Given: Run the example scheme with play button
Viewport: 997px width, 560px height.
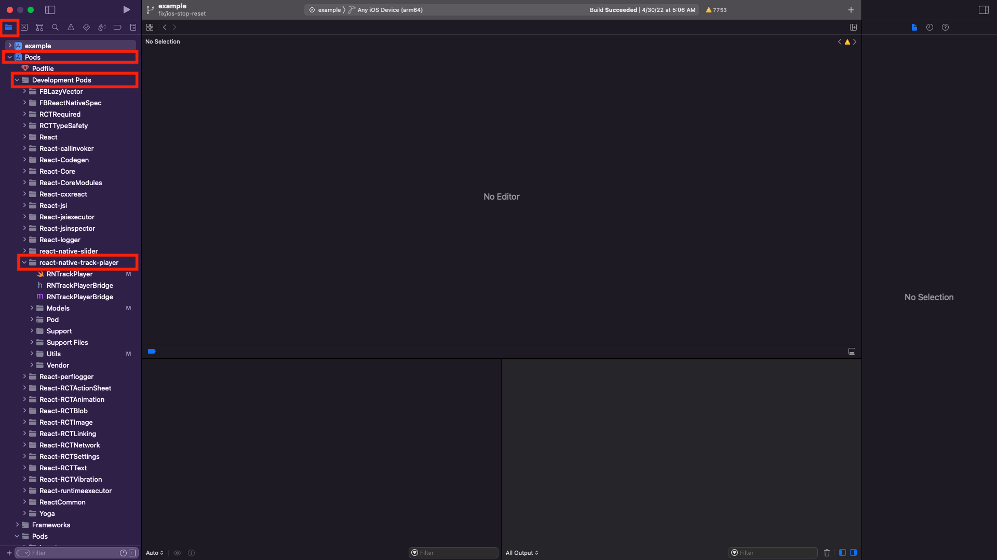Looking at the screenshot, I should coord(126,9).
